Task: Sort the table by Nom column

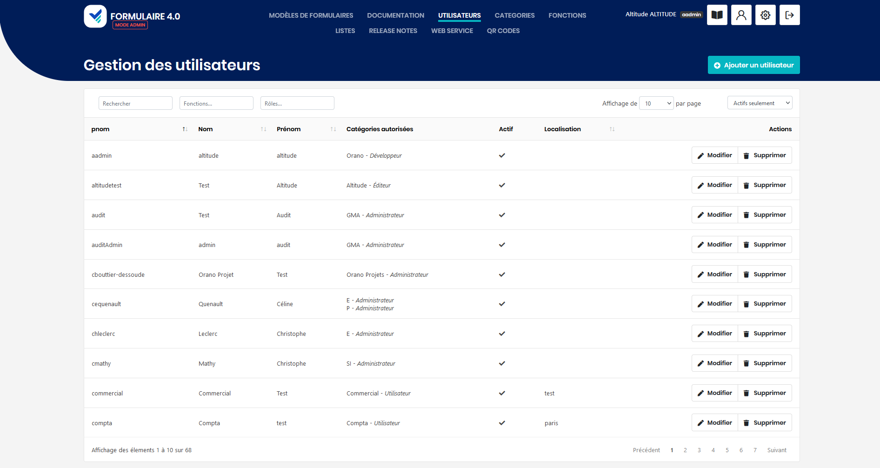Action: [263, 129]
